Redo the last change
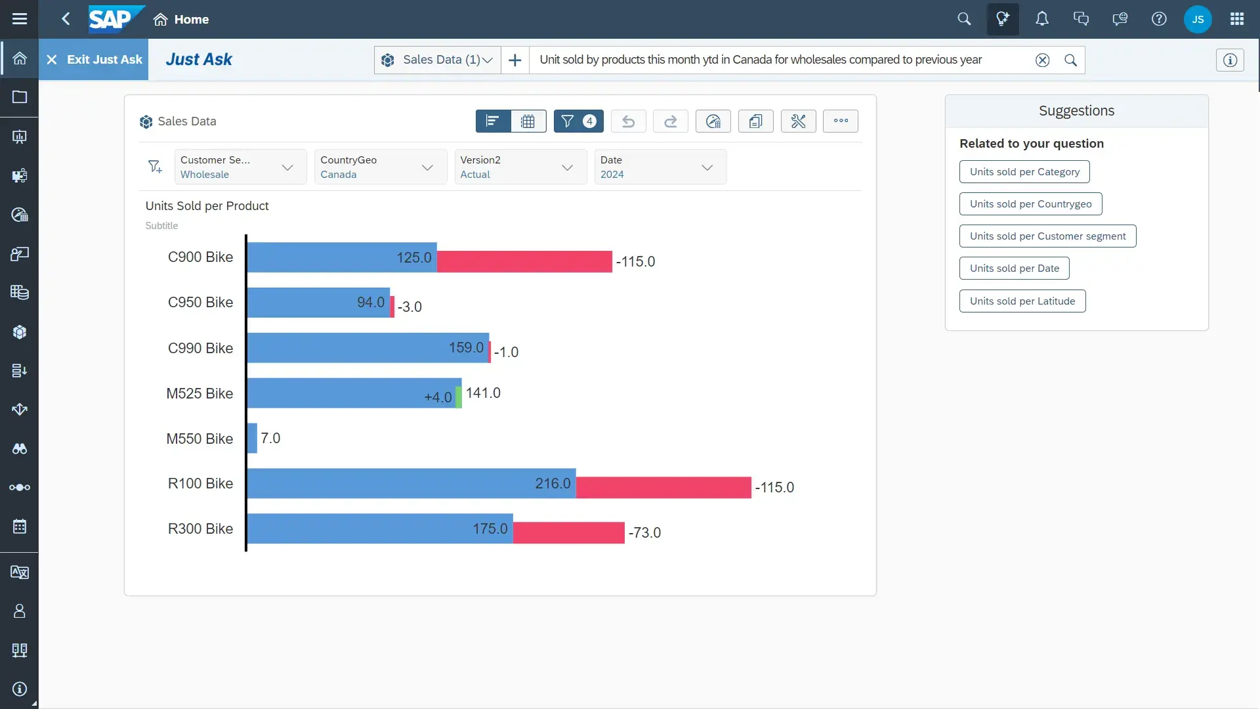Viewport: 1260px width, 709px height. (670, 121)
